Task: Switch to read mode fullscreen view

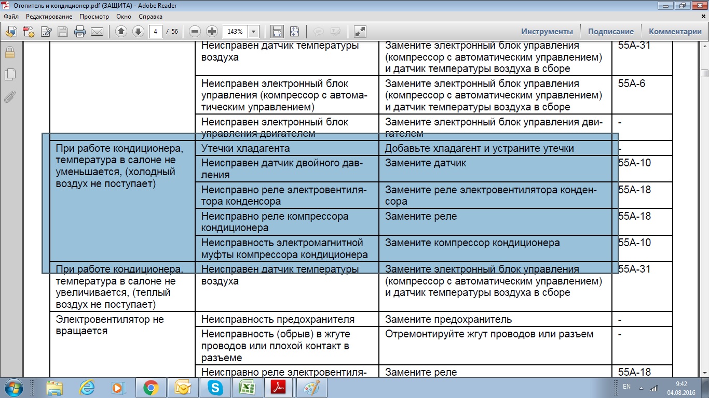Action: pos(360,32)
